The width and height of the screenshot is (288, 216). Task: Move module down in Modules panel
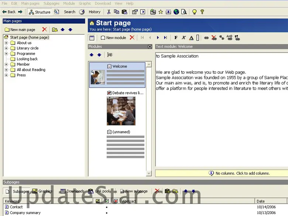[99, 55]
